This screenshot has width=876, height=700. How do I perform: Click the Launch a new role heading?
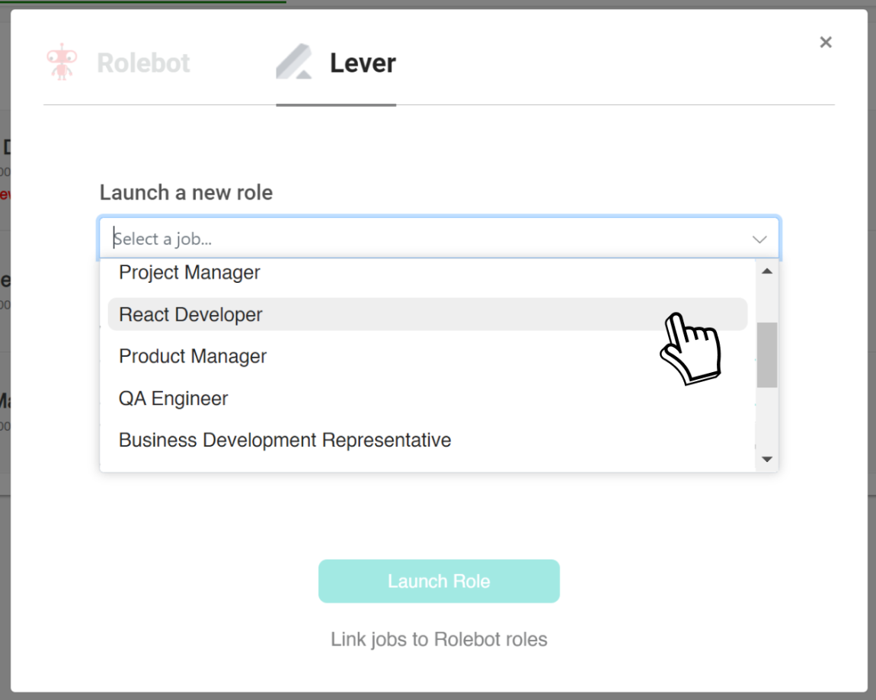point(185,192)
